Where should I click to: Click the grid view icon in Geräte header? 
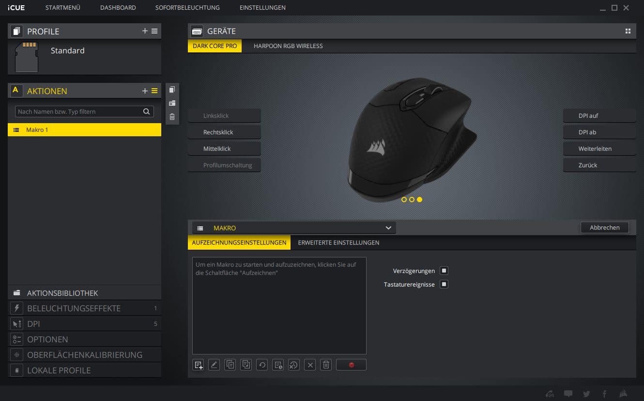tap(628, 31)
